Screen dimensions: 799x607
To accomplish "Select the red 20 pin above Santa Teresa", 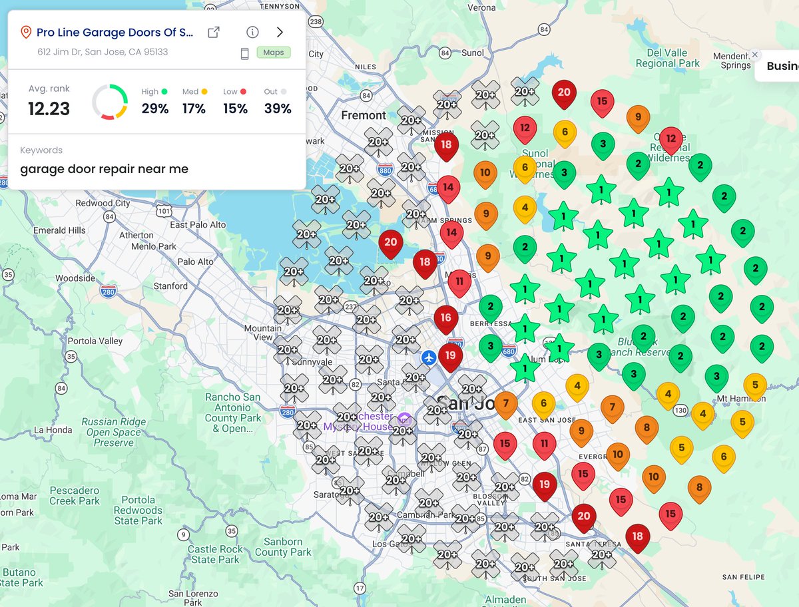I will click(584, 518).
